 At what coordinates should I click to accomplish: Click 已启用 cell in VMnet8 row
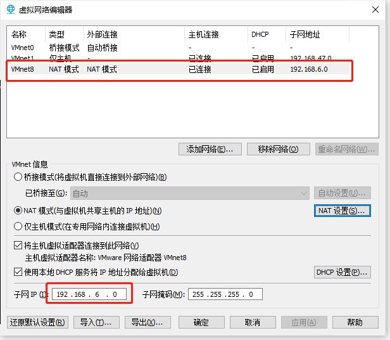(x=263, y=69)
